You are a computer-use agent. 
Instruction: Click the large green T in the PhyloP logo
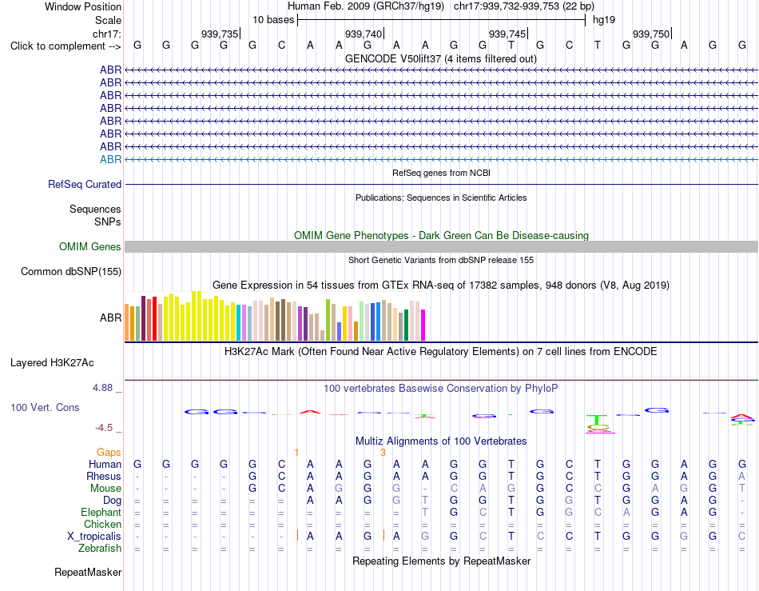pos(598,420)
